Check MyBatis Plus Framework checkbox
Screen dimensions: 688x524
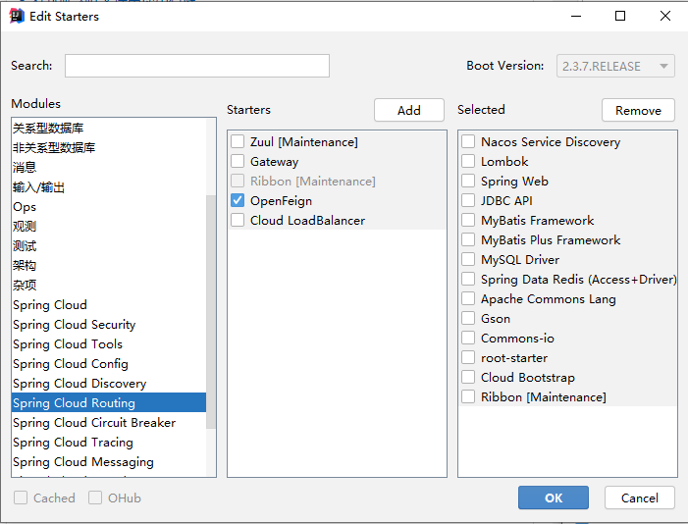468,239
